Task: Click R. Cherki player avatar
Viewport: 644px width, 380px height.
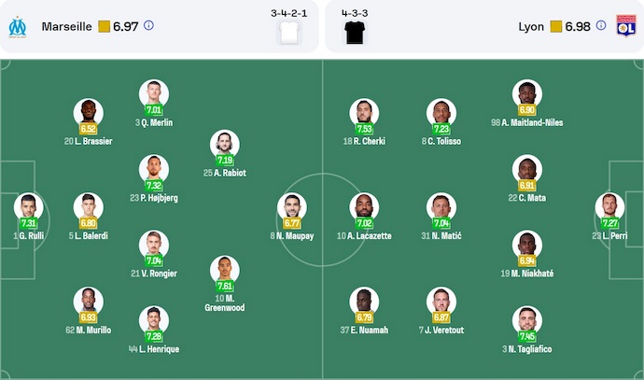Action: click(364, 112)
